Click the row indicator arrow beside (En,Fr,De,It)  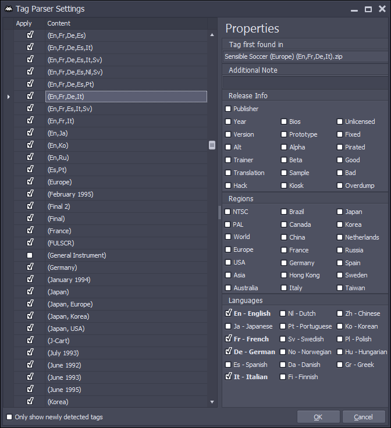(9, 97)
